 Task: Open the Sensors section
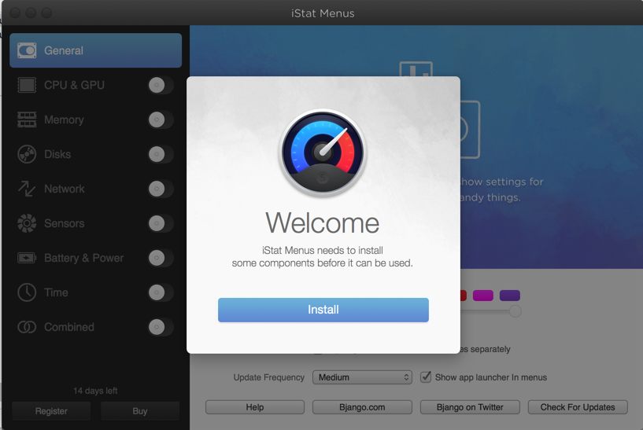95,223
